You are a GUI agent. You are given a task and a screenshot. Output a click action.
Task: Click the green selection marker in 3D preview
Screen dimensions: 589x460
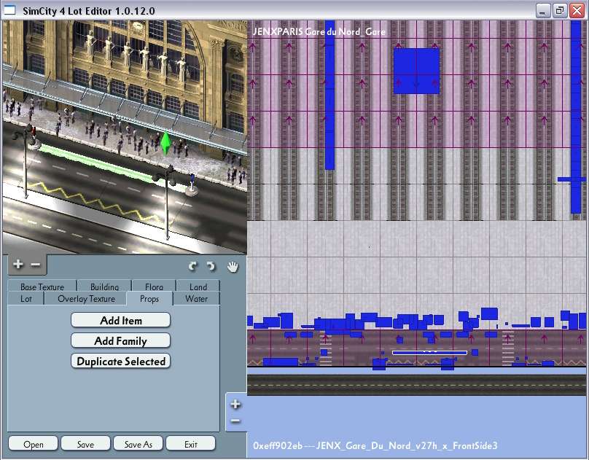(165, 143)
